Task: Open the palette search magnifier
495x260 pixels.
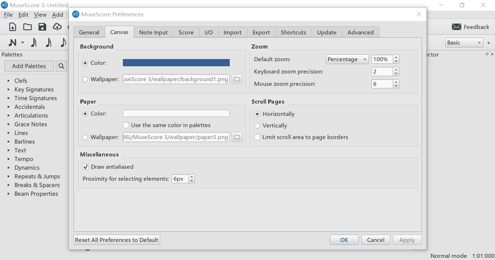Action: tap(61, 66)
